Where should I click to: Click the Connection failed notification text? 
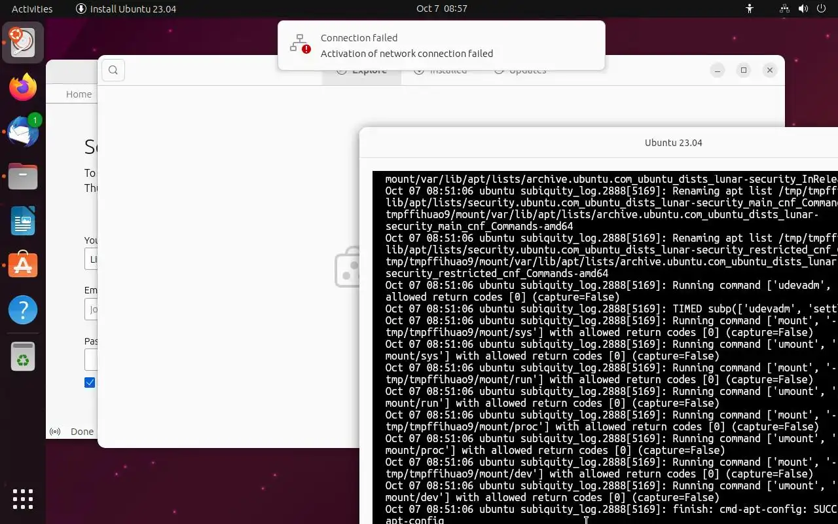[x=359, y=38]
